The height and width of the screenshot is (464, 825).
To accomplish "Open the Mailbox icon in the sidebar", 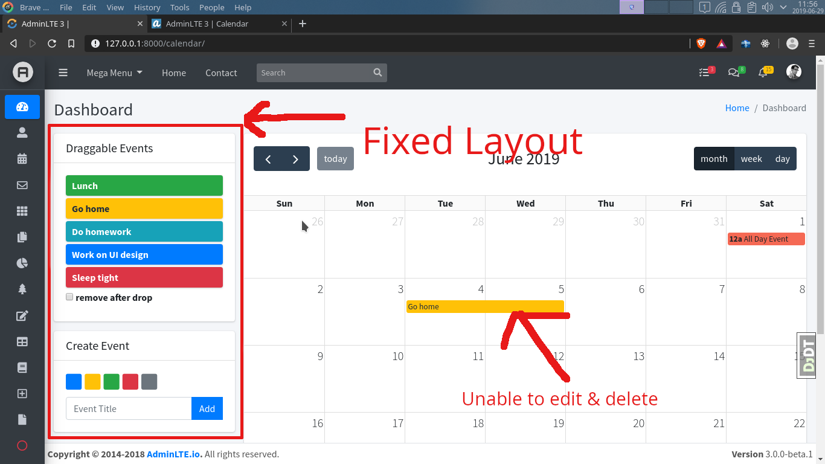I will coord(22,185).
